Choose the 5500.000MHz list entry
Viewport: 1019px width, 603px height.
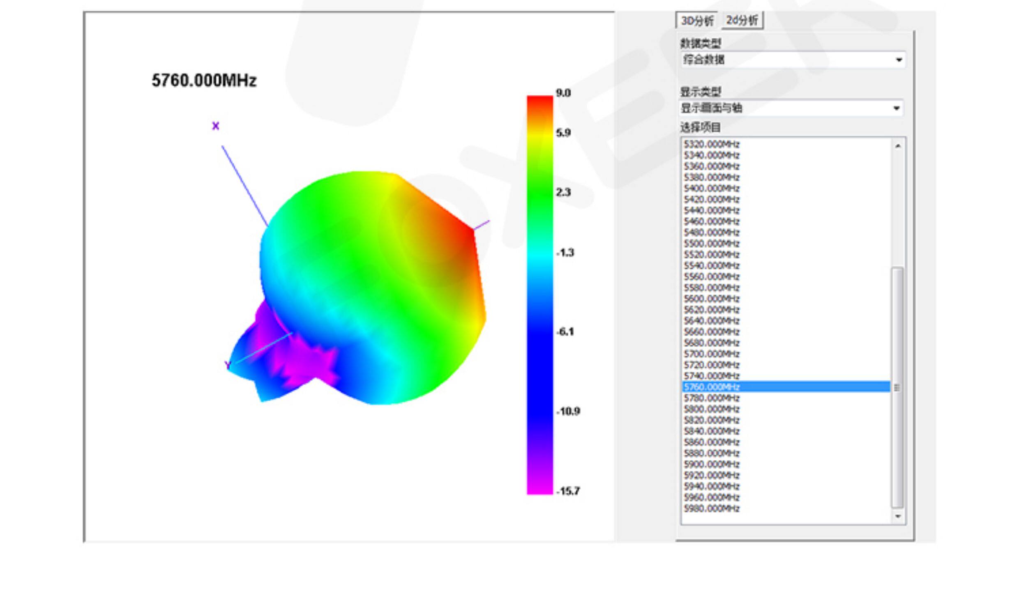click(712, 244)
